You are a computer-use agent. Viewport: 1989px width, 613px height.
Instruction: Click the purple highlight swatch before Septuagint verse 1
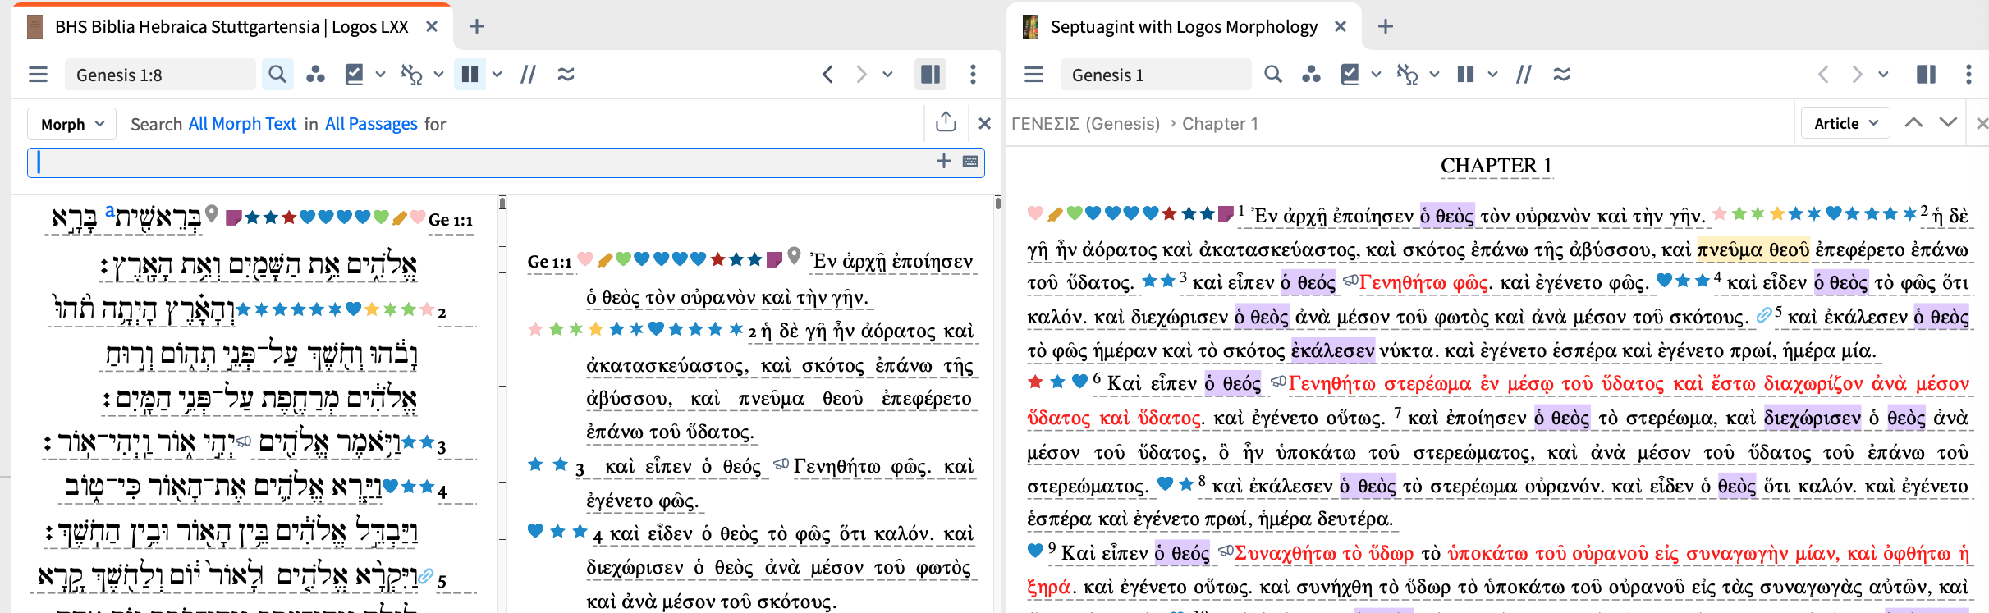coord(1226,213)
